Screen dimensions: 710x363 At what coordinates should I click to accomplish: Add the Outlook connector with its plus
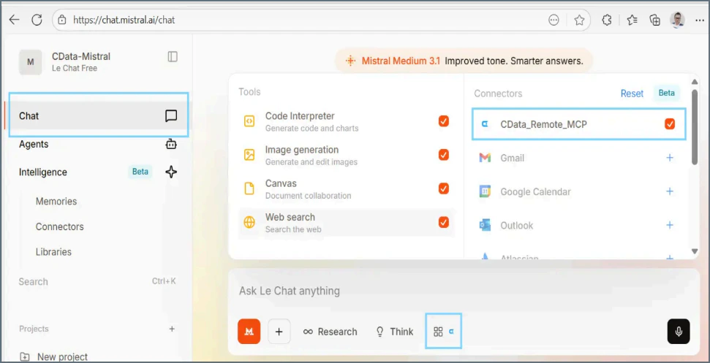coord(670,225)
